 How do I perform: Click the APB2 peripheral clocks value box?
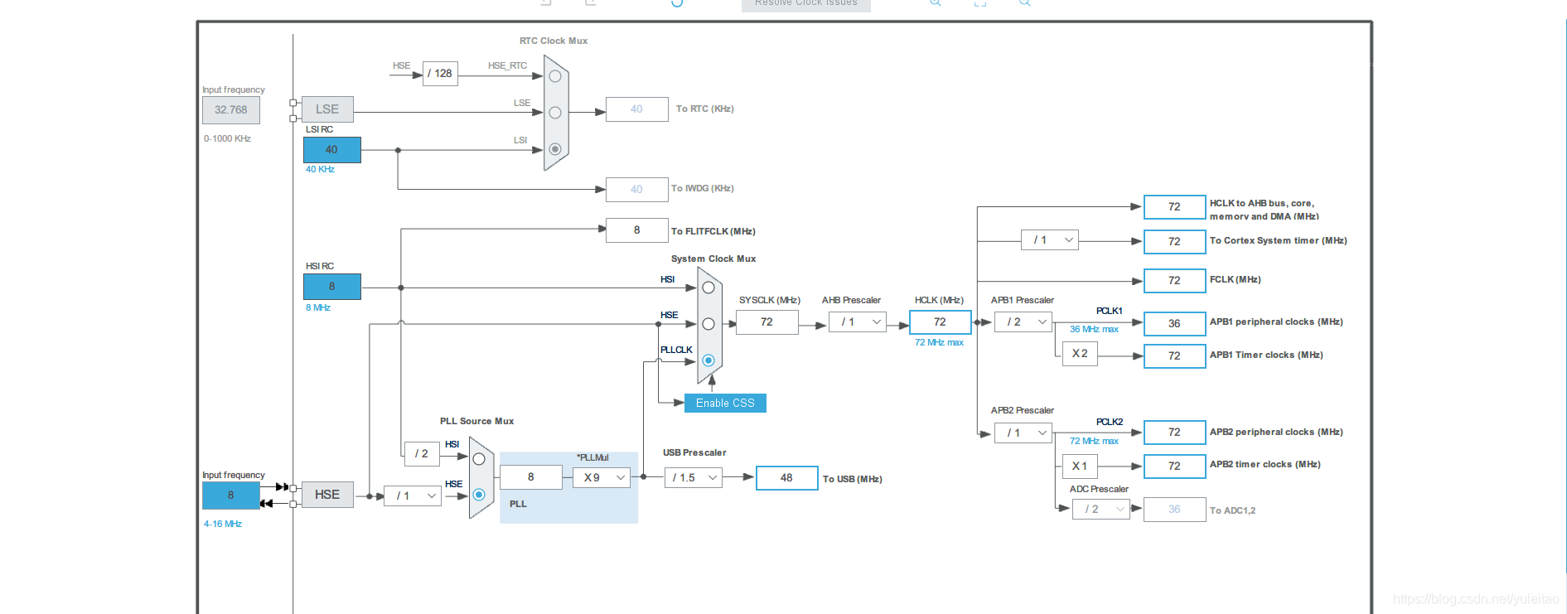pyautogui.click(x=1175, y=433)
